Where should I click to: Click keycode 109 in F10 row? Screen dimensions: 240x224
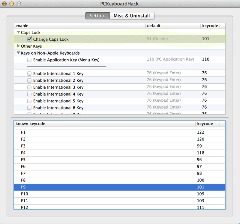(x=200, y=194)
